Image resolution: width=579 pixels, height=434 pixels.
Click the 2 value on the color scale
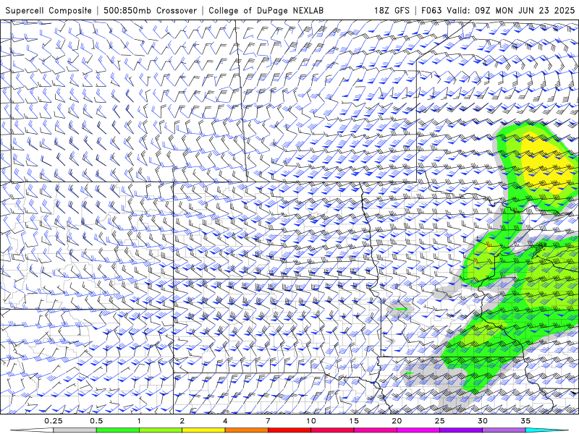182,421
